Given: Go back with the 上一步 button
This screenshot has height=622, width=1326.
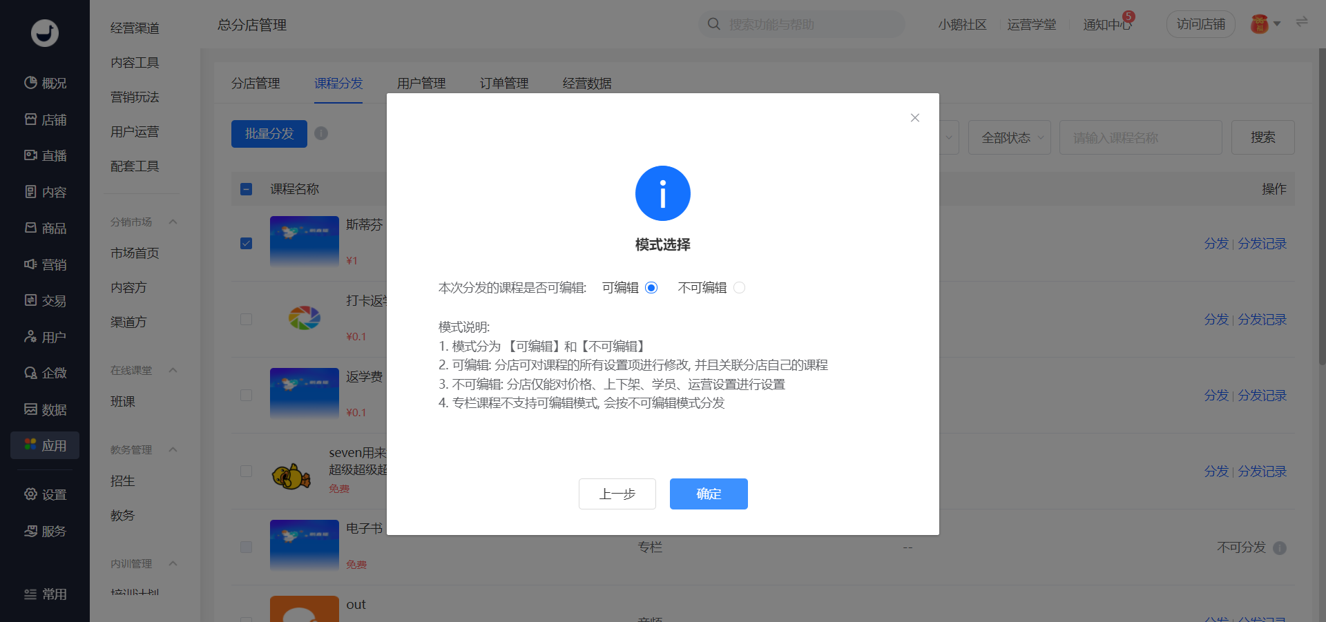Looking at the screenshot, I should tap(617, 494).
